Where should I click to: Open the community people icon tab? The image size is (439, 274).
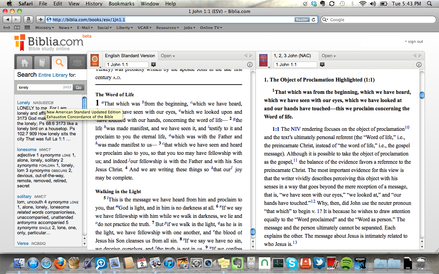[77, 63]
